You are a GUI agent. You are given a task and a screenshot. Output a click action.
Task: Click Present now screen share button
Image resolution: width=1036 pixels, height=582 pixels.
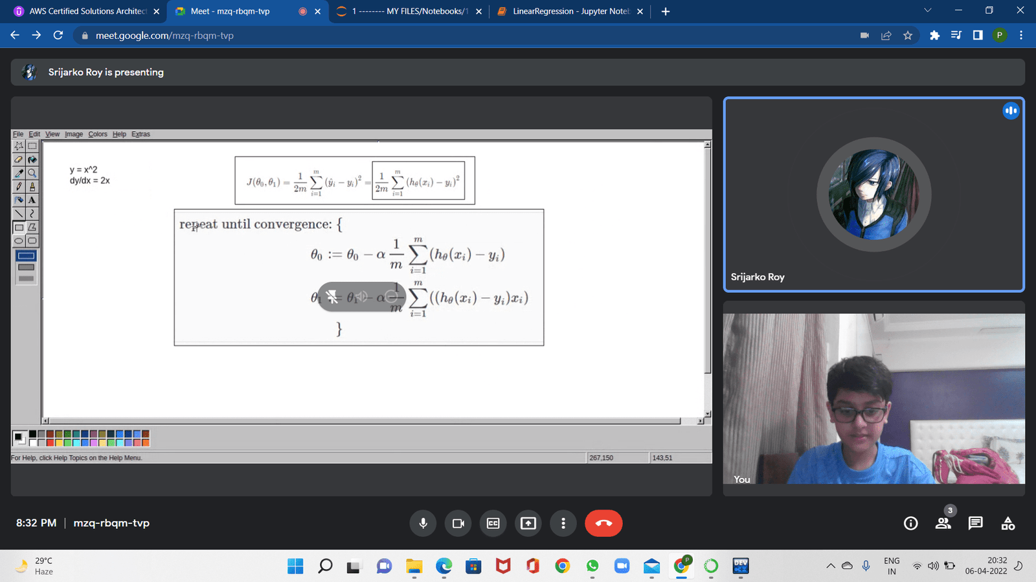click(528, 523)
